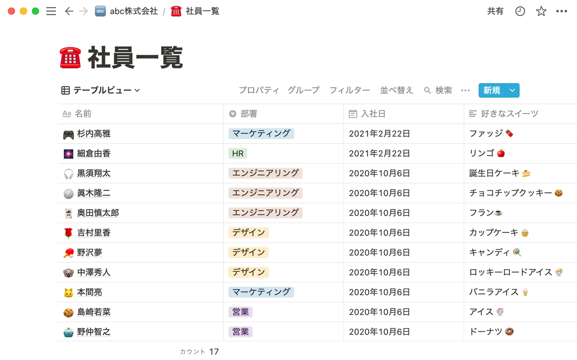Click the 共有 button

(x=495, y=11)
